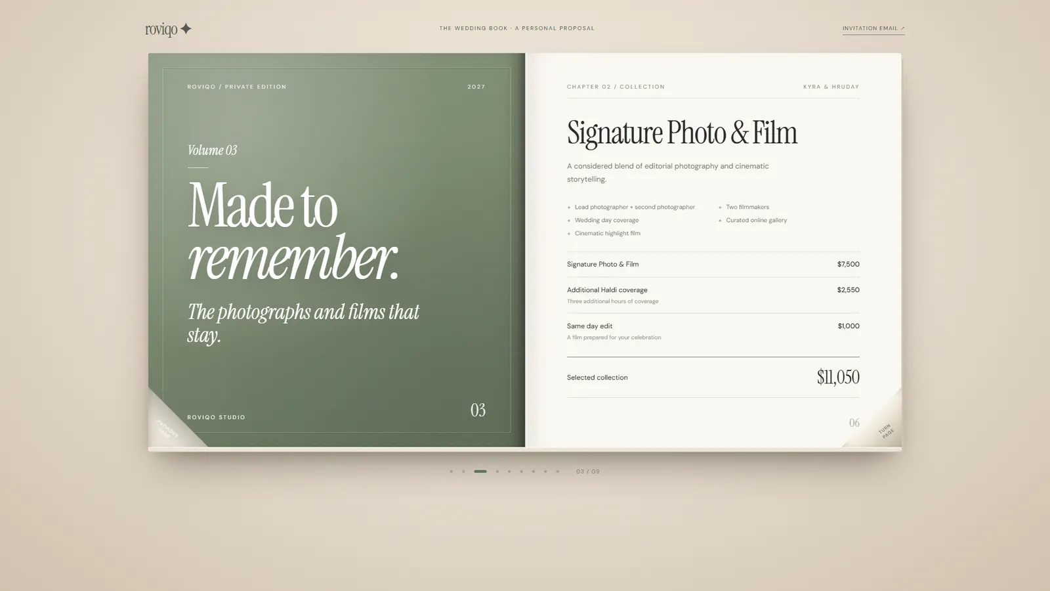This screenshot has height=591, width=1050.
Task: Click the Selected collection label
Action: point(597,378)
